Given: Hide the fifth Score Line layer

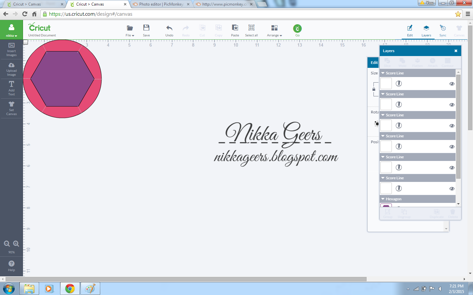Looking at the screenshot, I should click(x=452, y=167).
